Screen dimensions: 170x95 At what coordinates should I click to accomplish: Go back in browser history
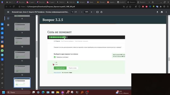(x=7, y=7)
